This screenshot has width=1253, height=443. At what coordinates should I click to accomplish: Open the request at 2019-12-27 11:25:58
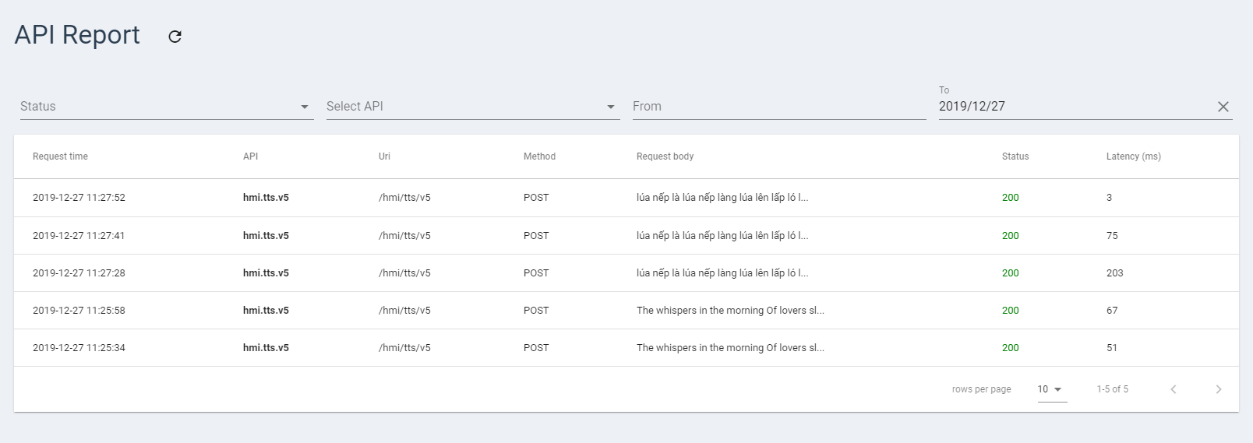coord(626,311)
